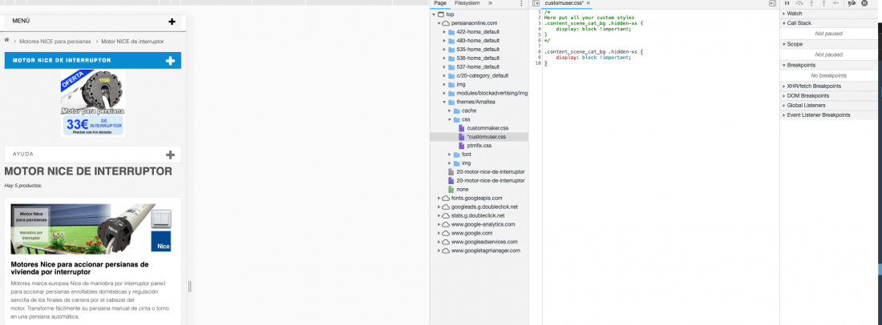Switch to the Filesystem tab
This screenshot has width=882, height=325.
click(467, 3)
